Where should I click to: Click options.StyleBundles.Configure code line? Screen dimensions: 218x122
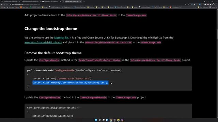(x=53, y=116)
